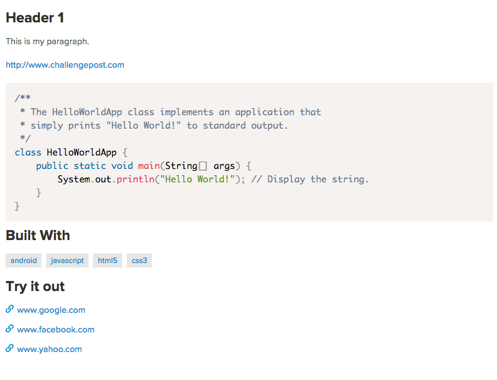Open the challengepost.com link
497x380 pixels.
(65, 65)
